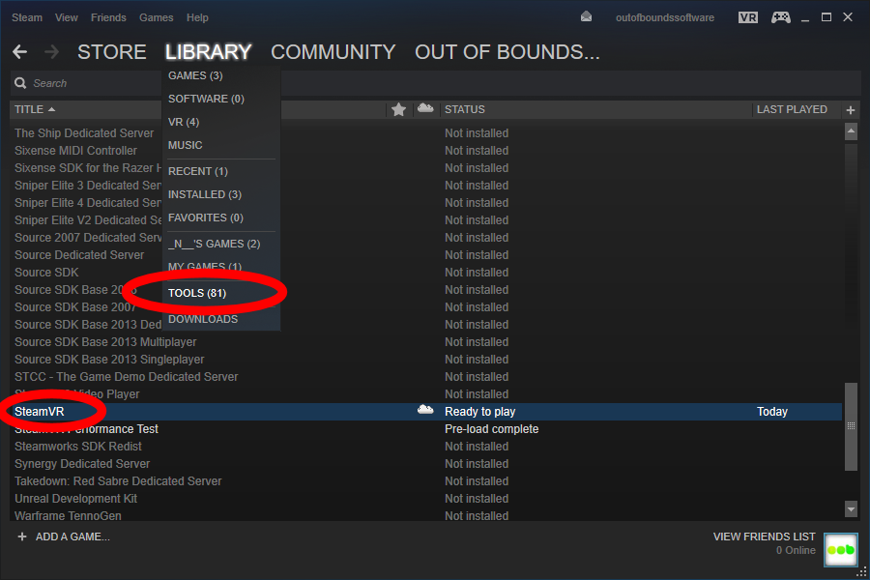Click the back navigation arrow
The width and height of the screenshot is (870, 580).
pyautogui.click(x=19, y=52)
